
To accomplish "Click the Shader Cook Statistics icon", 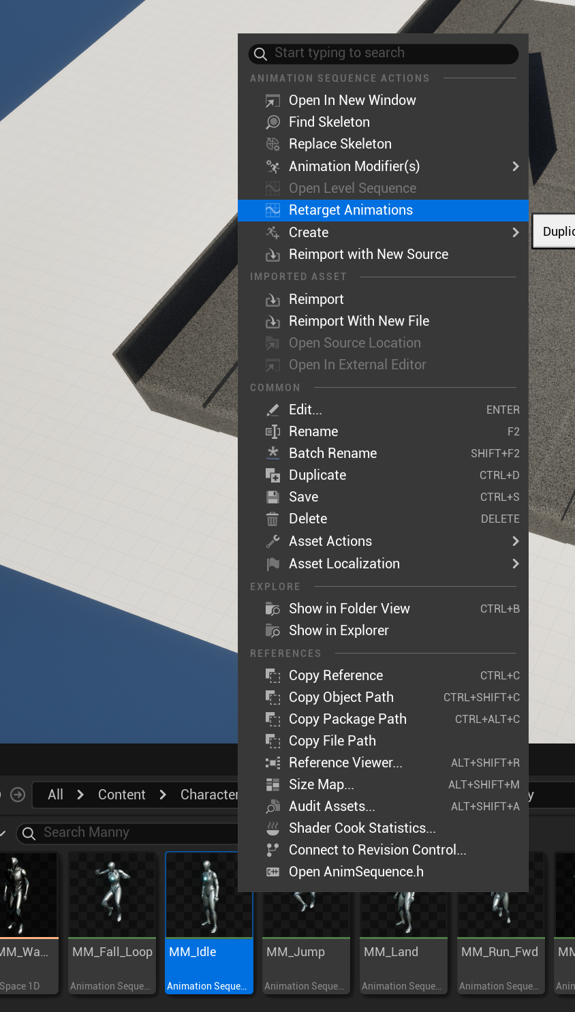I will (x=273, y=829).
